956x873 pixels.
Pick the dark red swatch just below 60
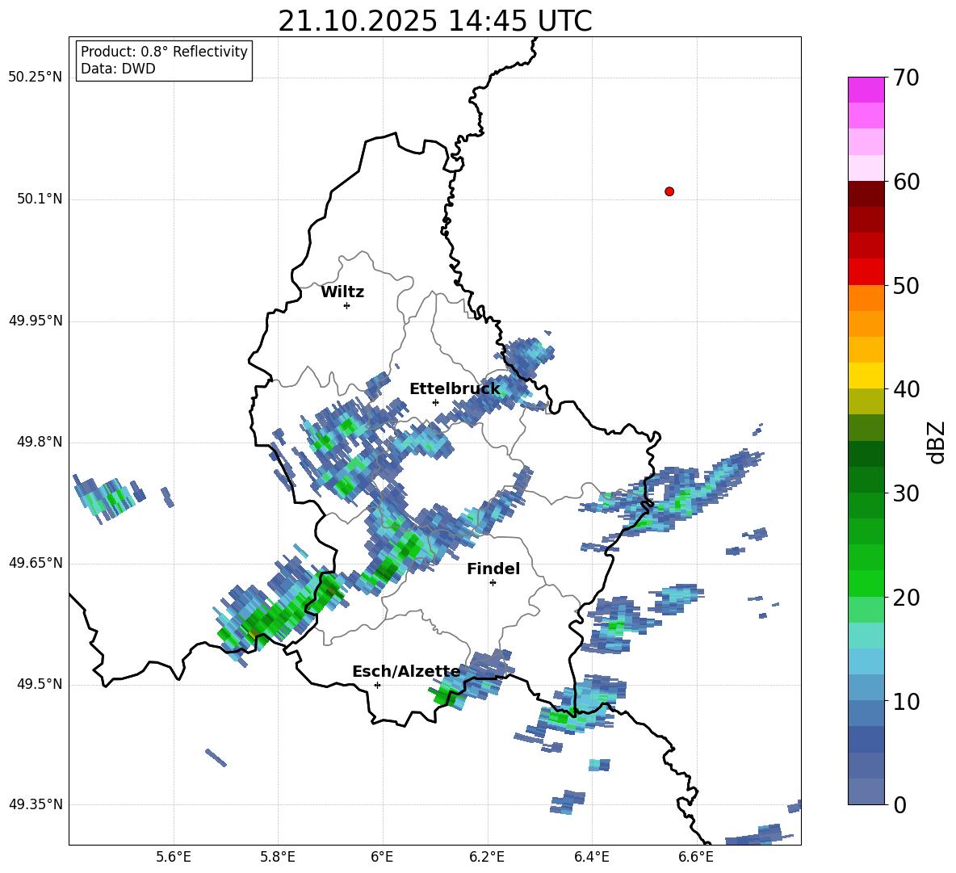click(866, 194)
